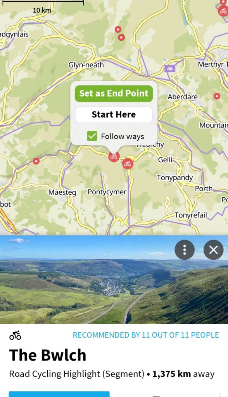Uncheck the Follow ways checkbox
The width and height of the screenshot is (228, 397).
(92, 136)
